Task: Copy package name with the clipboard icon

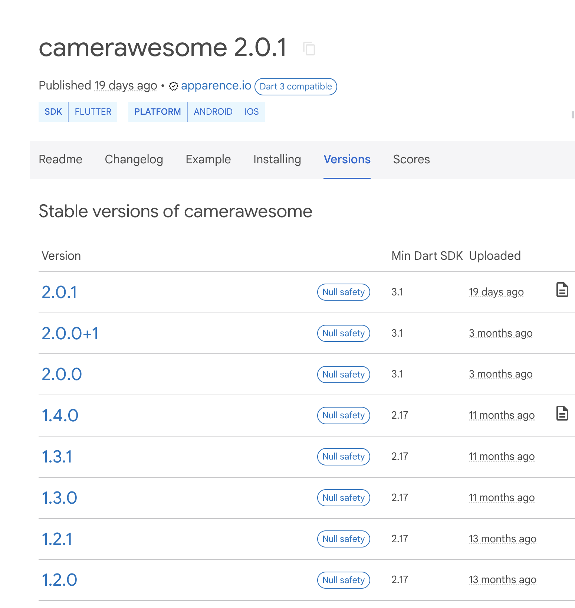Action: [x=309, y=49]
